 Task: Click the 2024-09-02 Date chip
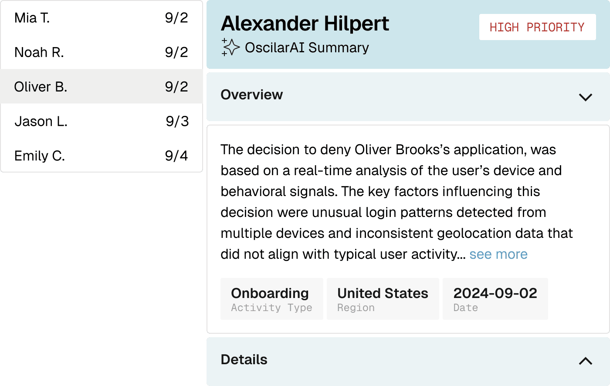coord(495,299)
